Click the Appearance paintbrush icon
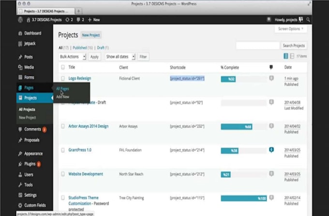This screenshot has height=216, width=329. [20, 154]
